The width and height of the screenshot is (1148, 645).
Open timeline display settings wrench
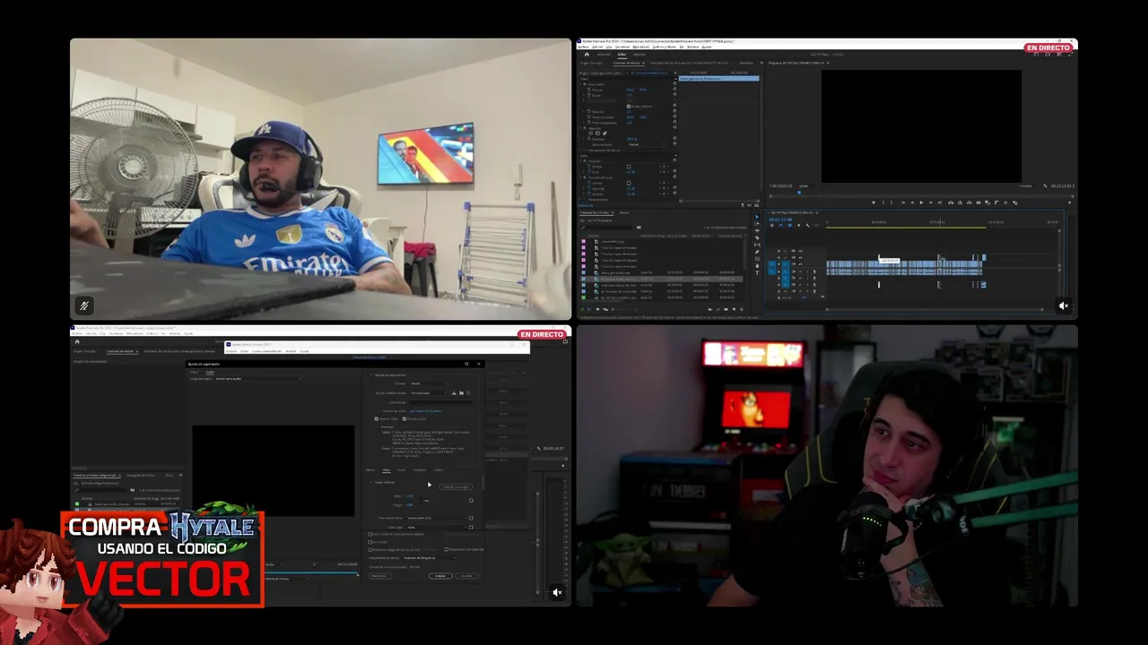coord(807,226)
